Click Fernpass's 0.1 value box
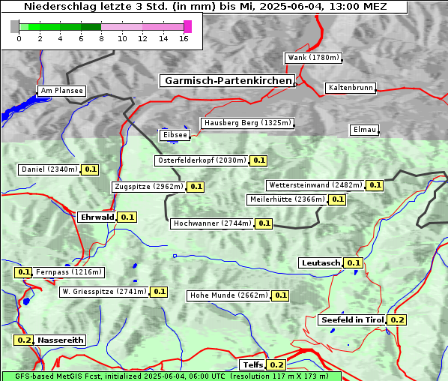Viewport: 448px width, 381px height. pyautogui.click(x=23, y=272)
